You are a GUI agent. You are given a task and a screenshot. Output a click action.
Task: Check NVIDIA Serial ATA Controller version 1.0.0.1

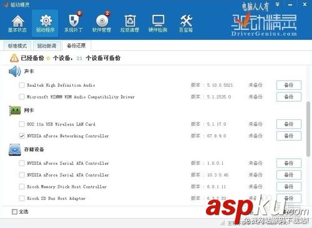[22, 163]
